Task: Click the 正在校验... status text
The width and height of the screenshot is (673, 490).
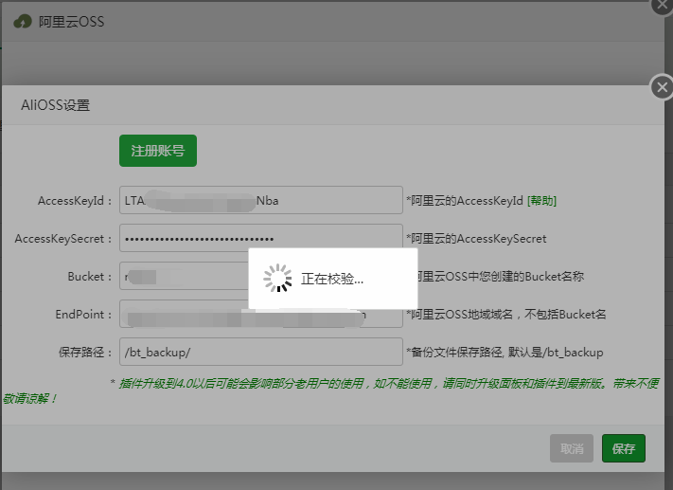Action: click(332, 279)
